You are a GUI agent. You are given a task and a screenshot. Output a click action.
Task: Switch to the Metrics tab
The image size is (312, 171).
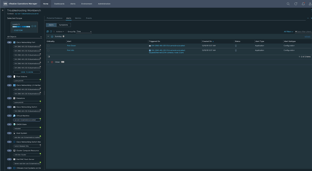78,18
